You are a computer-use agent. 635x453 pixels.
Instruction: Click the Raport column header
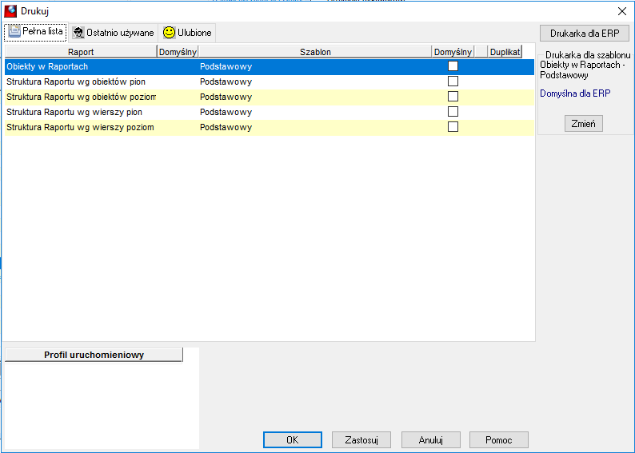(81, 52)
